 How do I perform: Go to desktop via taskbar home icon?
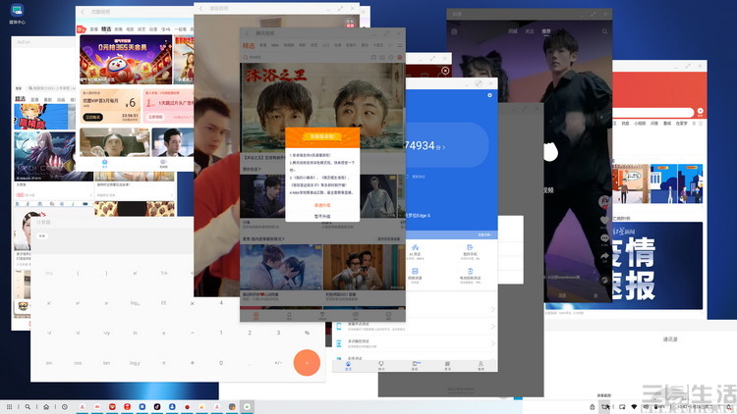[46, 407]
